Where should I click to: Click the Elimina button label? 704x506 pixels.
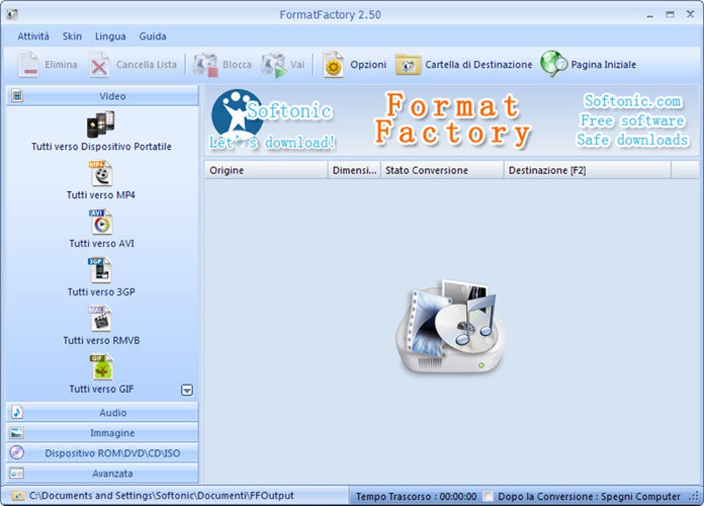61,65
